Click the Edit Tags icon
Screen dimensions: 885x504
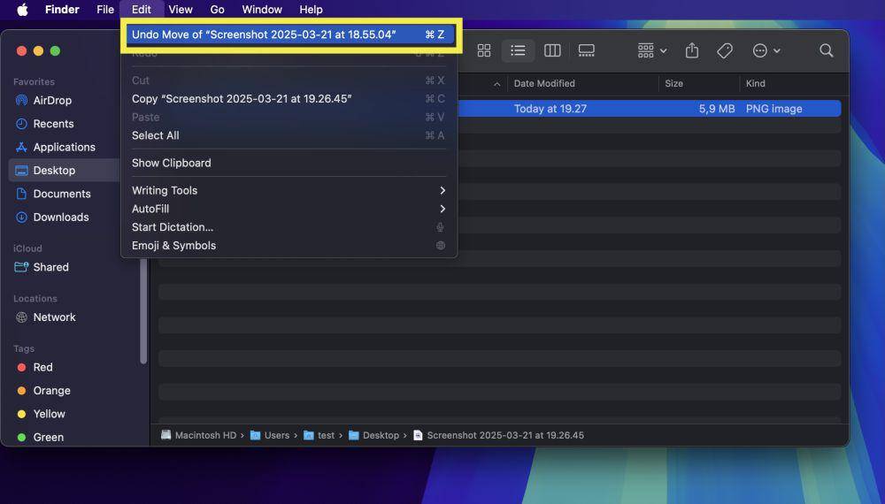click(x=725, y=50)
